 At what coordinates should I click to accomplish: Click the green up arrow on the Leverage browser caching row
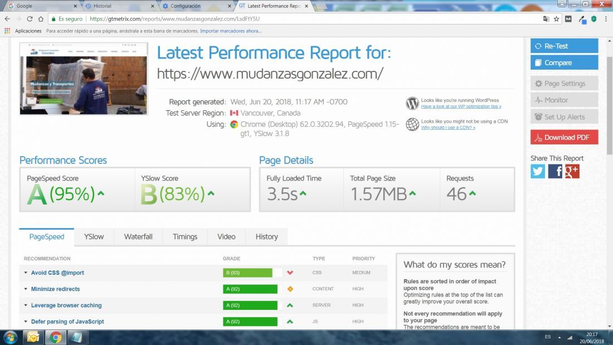(290, 305)
